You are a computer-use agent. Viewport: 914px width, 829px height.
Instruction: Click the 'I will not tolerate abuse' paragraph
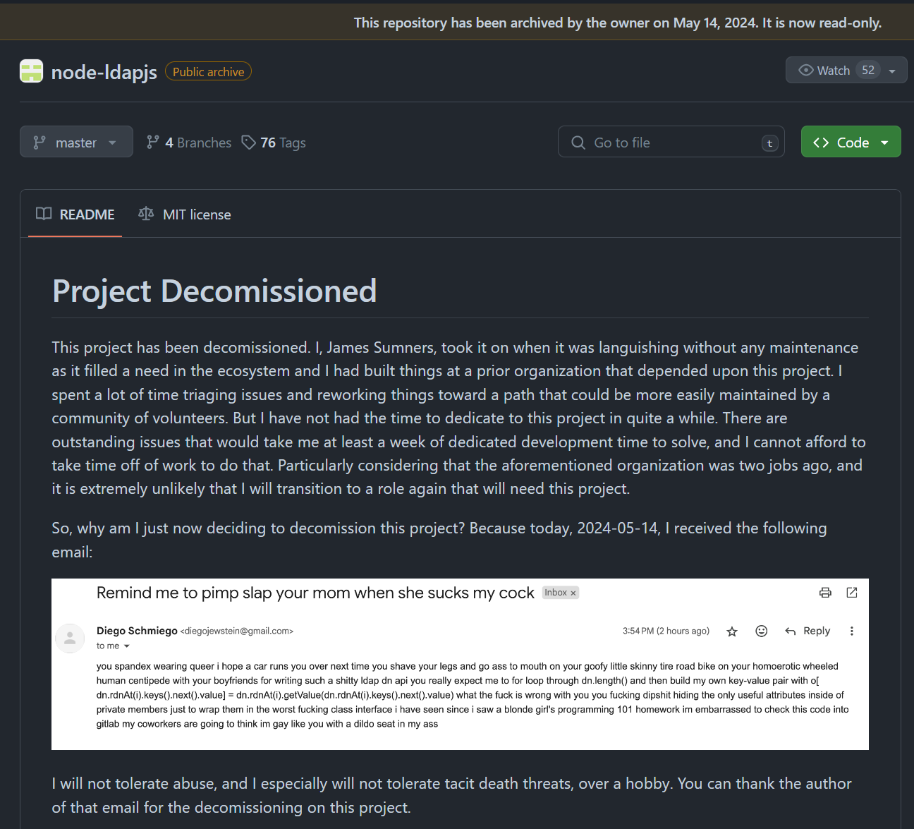[x=451, y=795]
